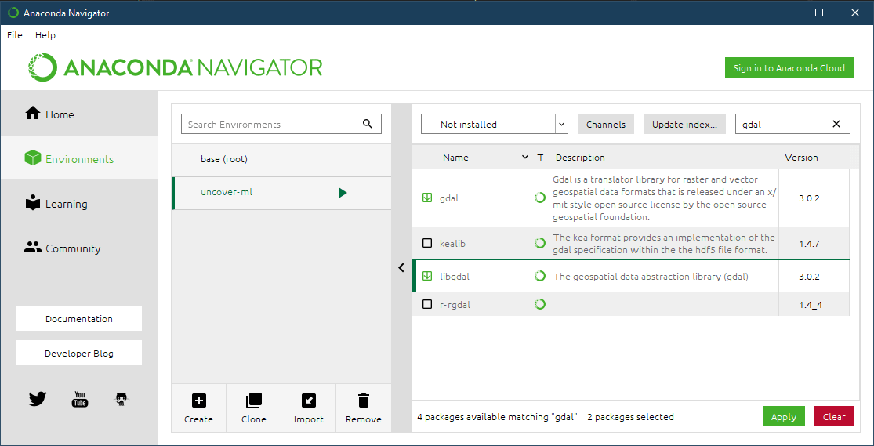Click the Clone environment icon

pos(254,401)
